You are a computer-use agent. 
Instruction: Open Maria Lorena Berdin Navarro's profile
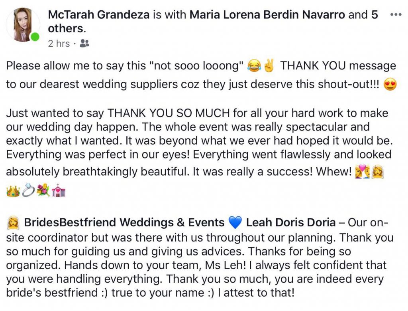[x=268, y=15]
